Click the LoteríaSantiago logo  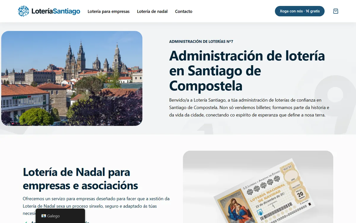(x=49, y=11)
